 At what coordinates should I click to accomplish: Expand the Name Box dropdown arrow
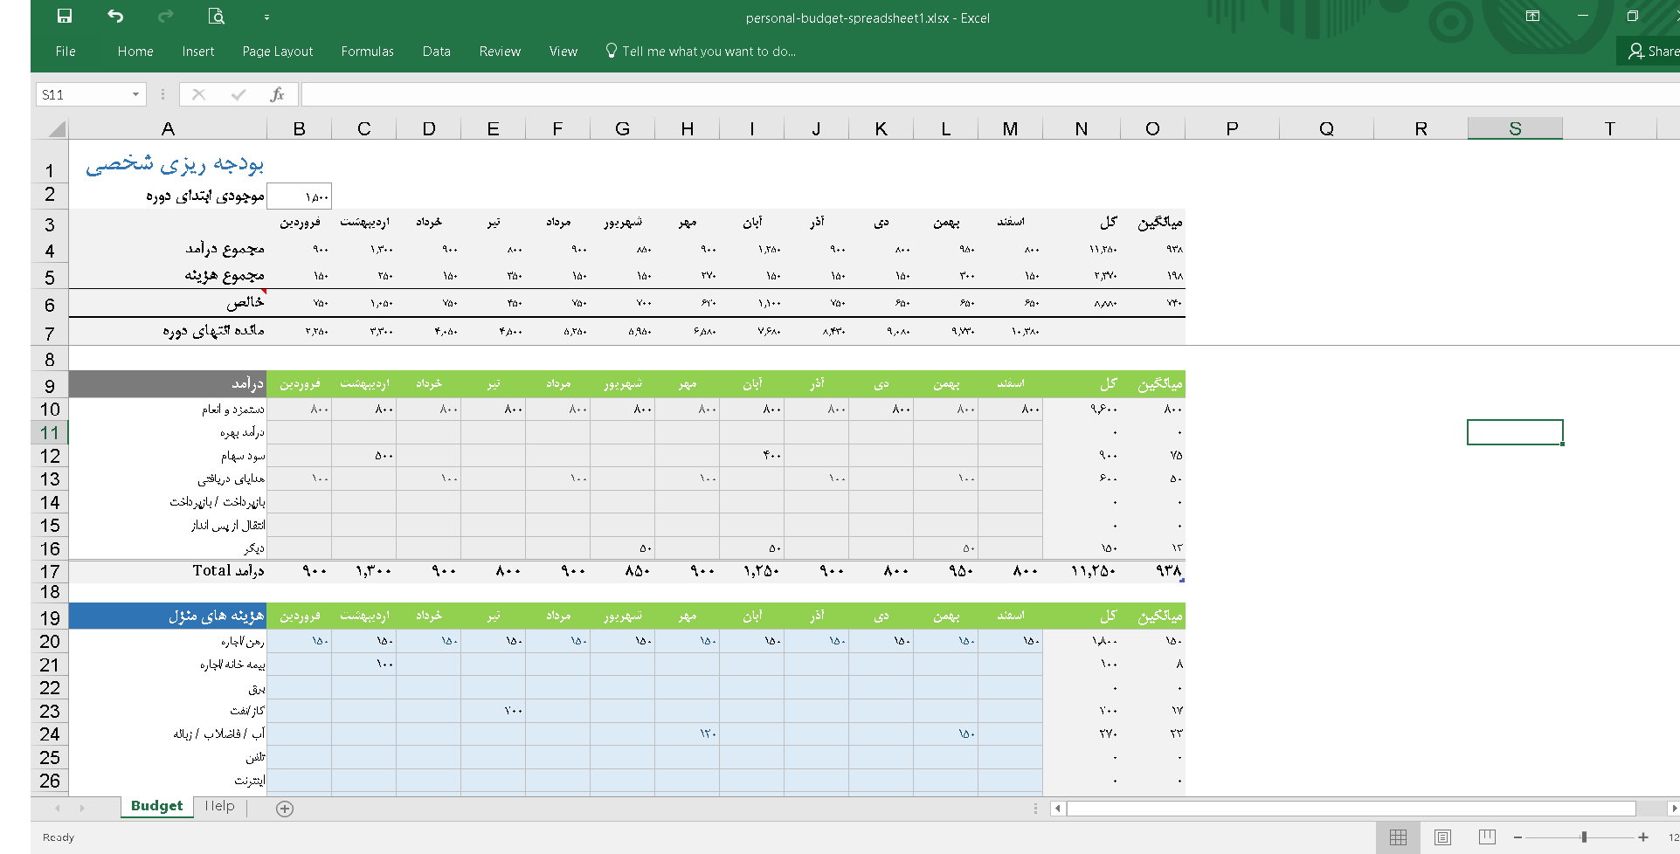pyautogui.click(x=135, y=94)
